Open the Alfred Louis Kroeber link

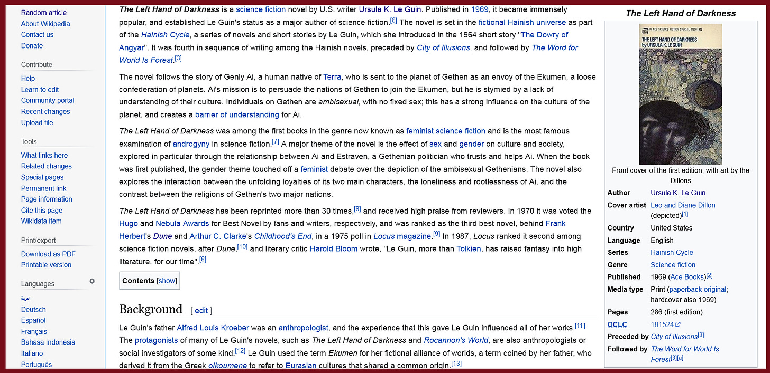213,328
